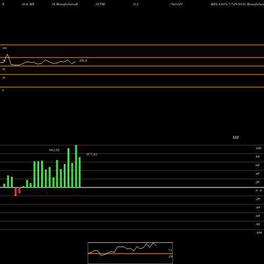This screenshot has width=264, height=264.
Task: Click the RSI axis label 100
Action: point(5,48)
